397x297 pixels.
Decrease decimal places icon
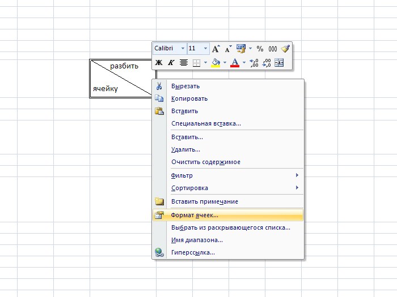pyautogui.click(x=267, y=63)
